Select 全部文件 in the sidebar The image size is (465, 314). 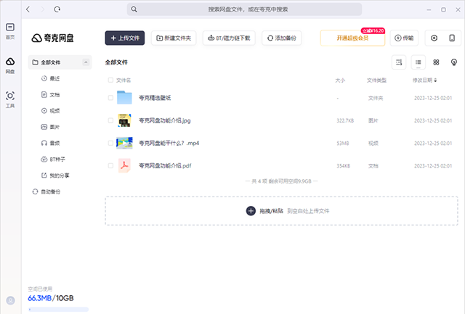[60, 62]
